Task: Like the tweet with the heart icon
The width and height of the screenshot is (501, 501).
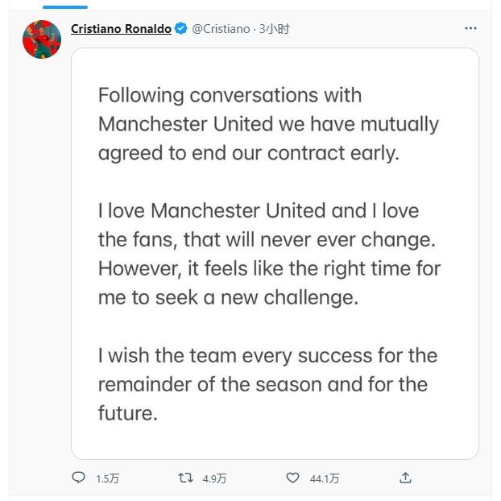Action: [293, 478]
